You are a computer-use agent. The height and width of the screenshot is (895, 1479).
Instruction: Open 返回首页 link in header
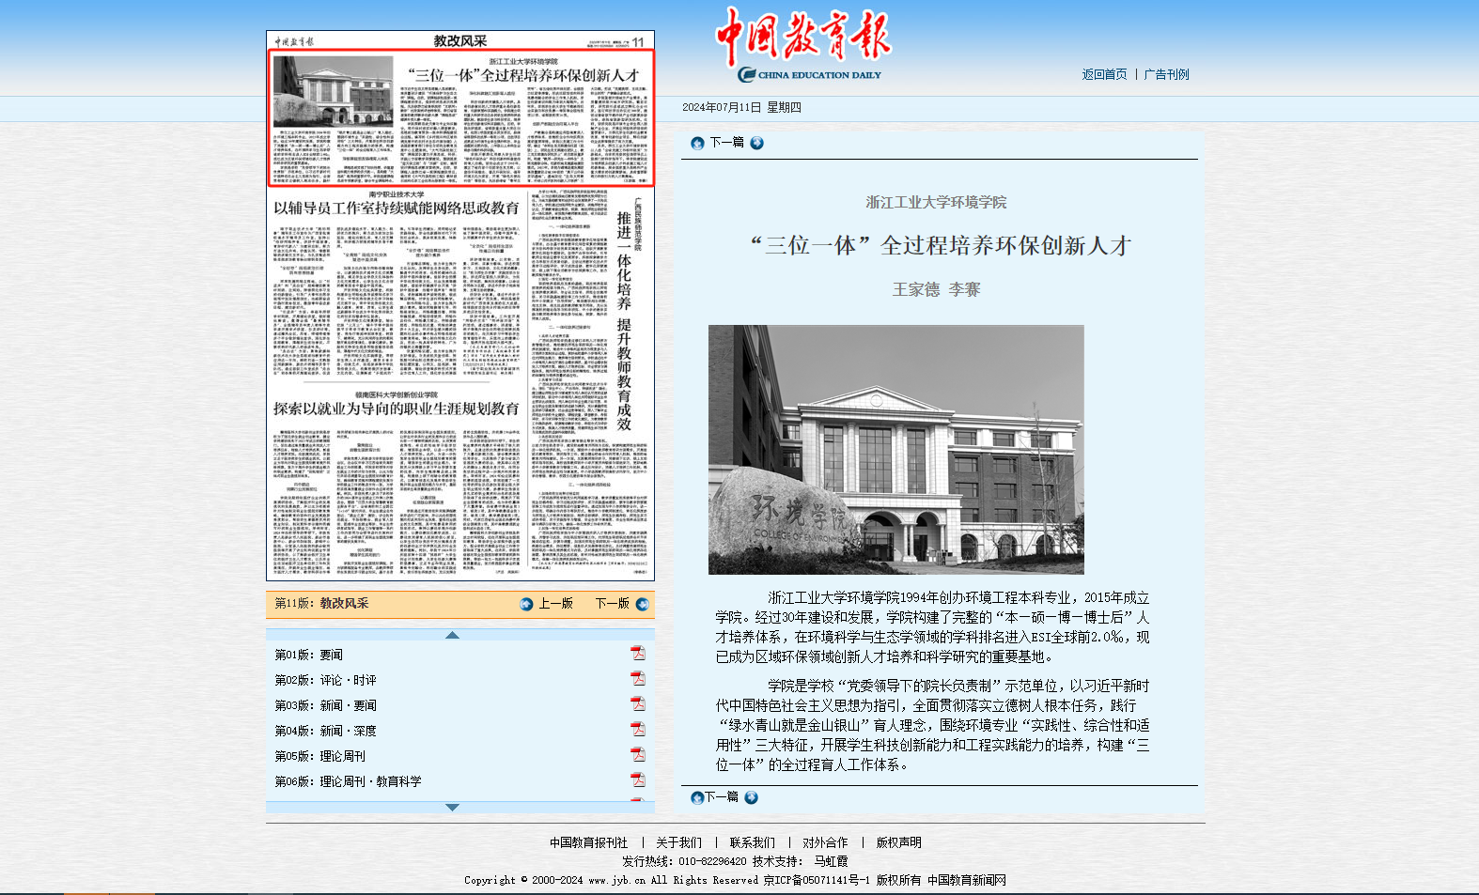coord(1104,75)
